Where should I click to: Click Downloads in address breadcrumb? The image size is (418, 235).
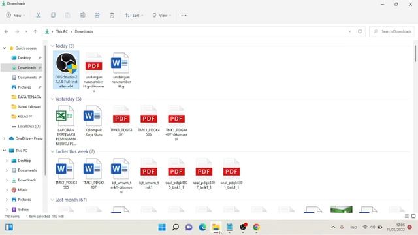click(x=84, y=31)
